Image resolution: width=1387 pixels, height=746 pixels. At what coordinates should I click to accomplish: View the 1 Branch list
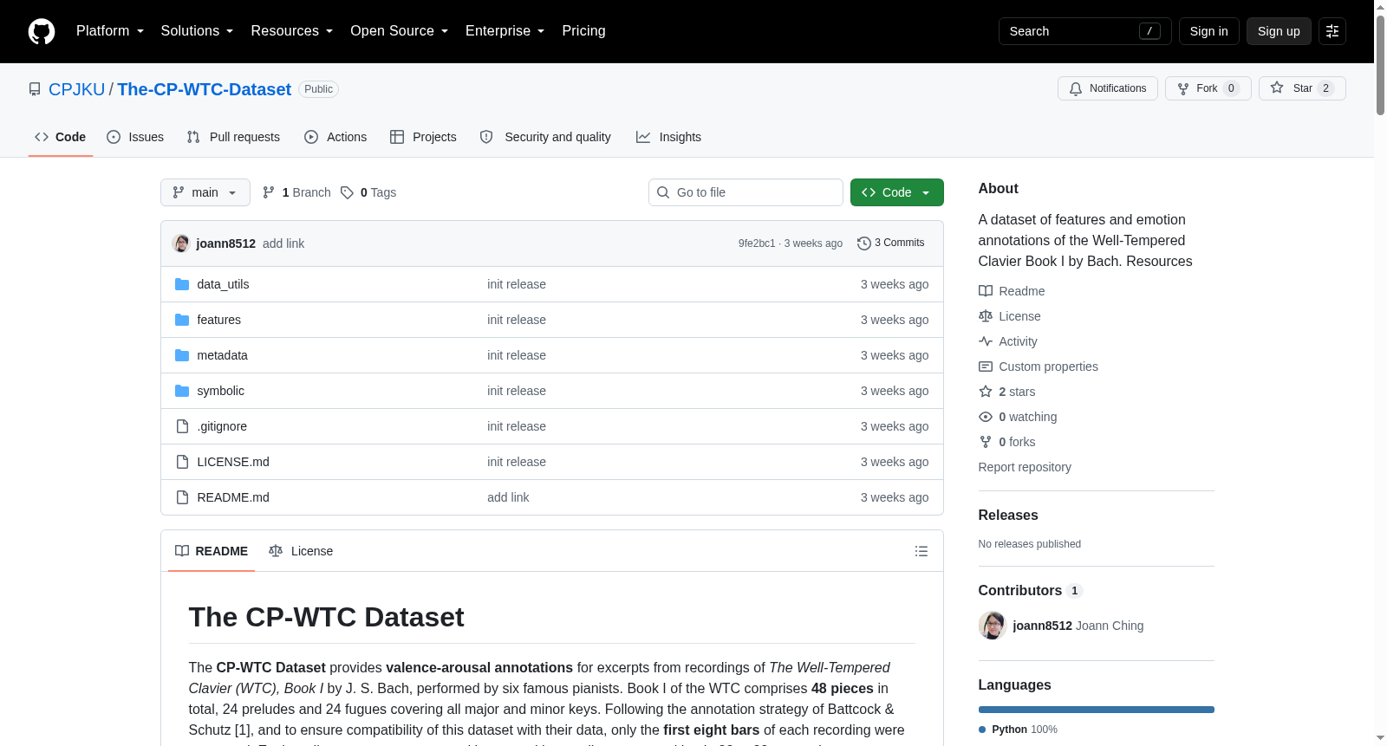(x=296, y=192)
